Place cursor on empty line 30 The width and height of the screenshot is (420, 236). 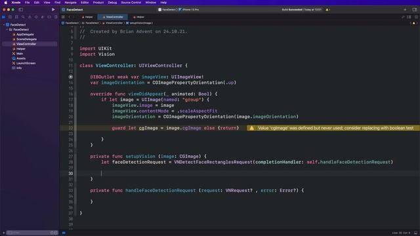click(x=241, y=173)
